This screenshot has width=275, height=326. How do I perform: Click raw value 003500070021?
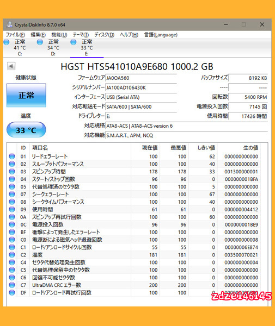pyautogui.click(x=241, y=255)
